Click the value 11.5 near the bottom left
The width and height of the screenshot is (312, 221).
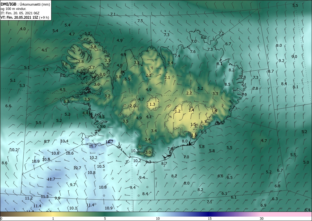(x=45, y=197)
